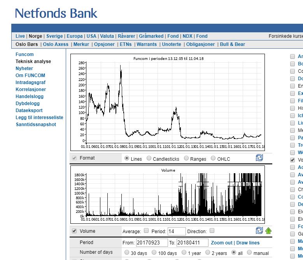Open the Live menu item
Viewport: 303px width, 260px height.
click(x=20, y=36)
